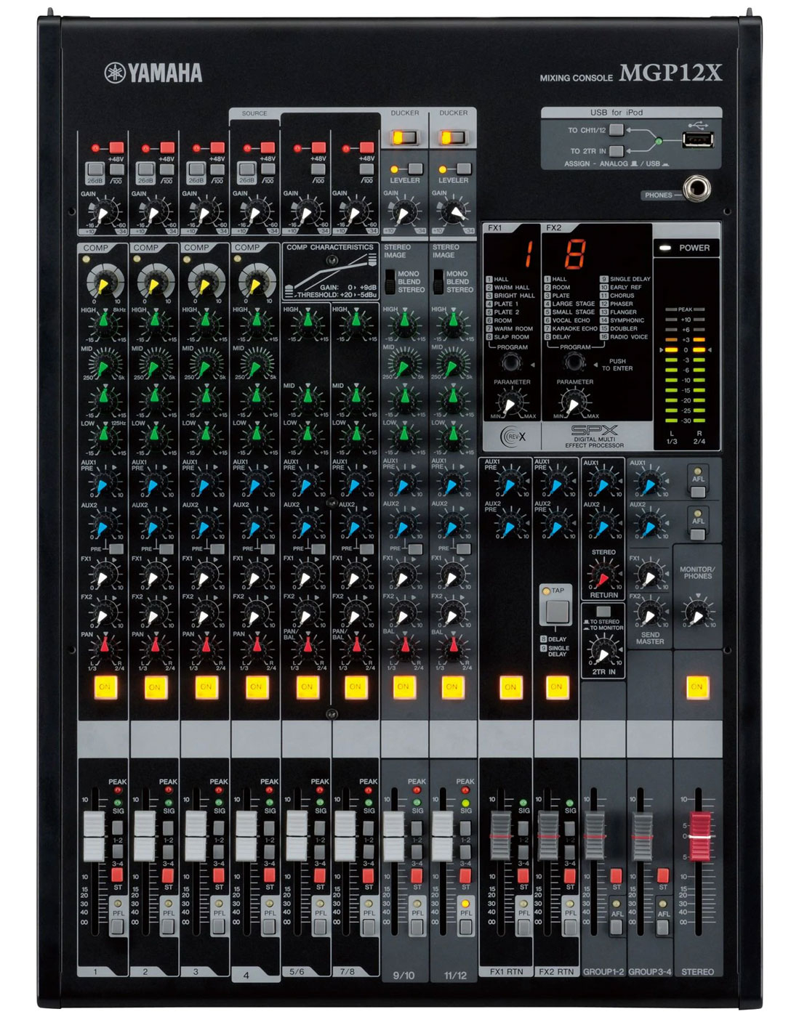
Task: Click the USB for iPod port
Action: 698,140
